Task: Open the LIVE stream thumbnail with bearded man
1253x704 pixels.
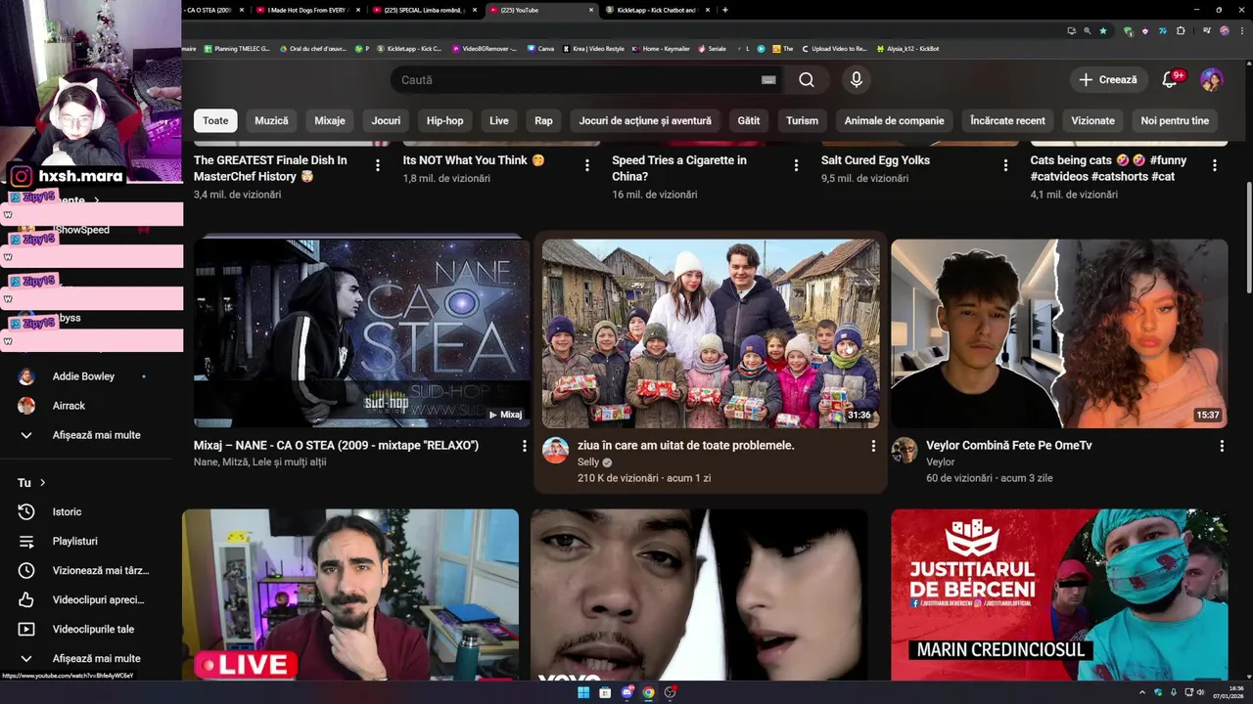Action: 350,594
